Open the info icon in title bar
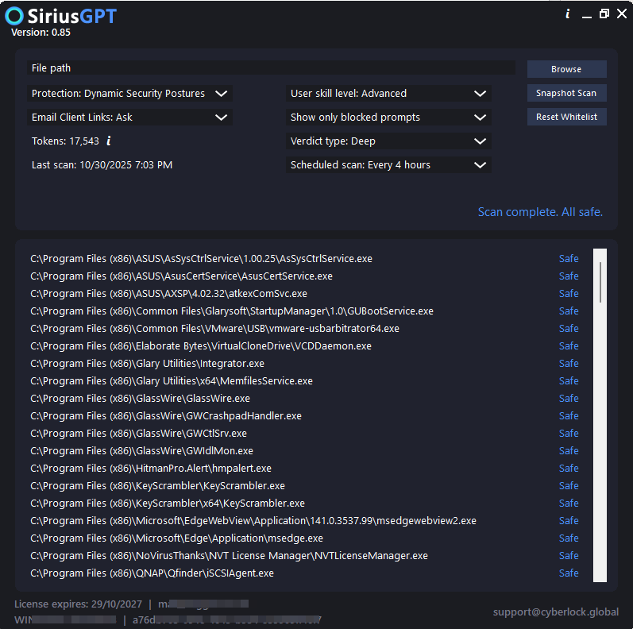The width and height of the screenshot is (633, 629). pos(568,14)
